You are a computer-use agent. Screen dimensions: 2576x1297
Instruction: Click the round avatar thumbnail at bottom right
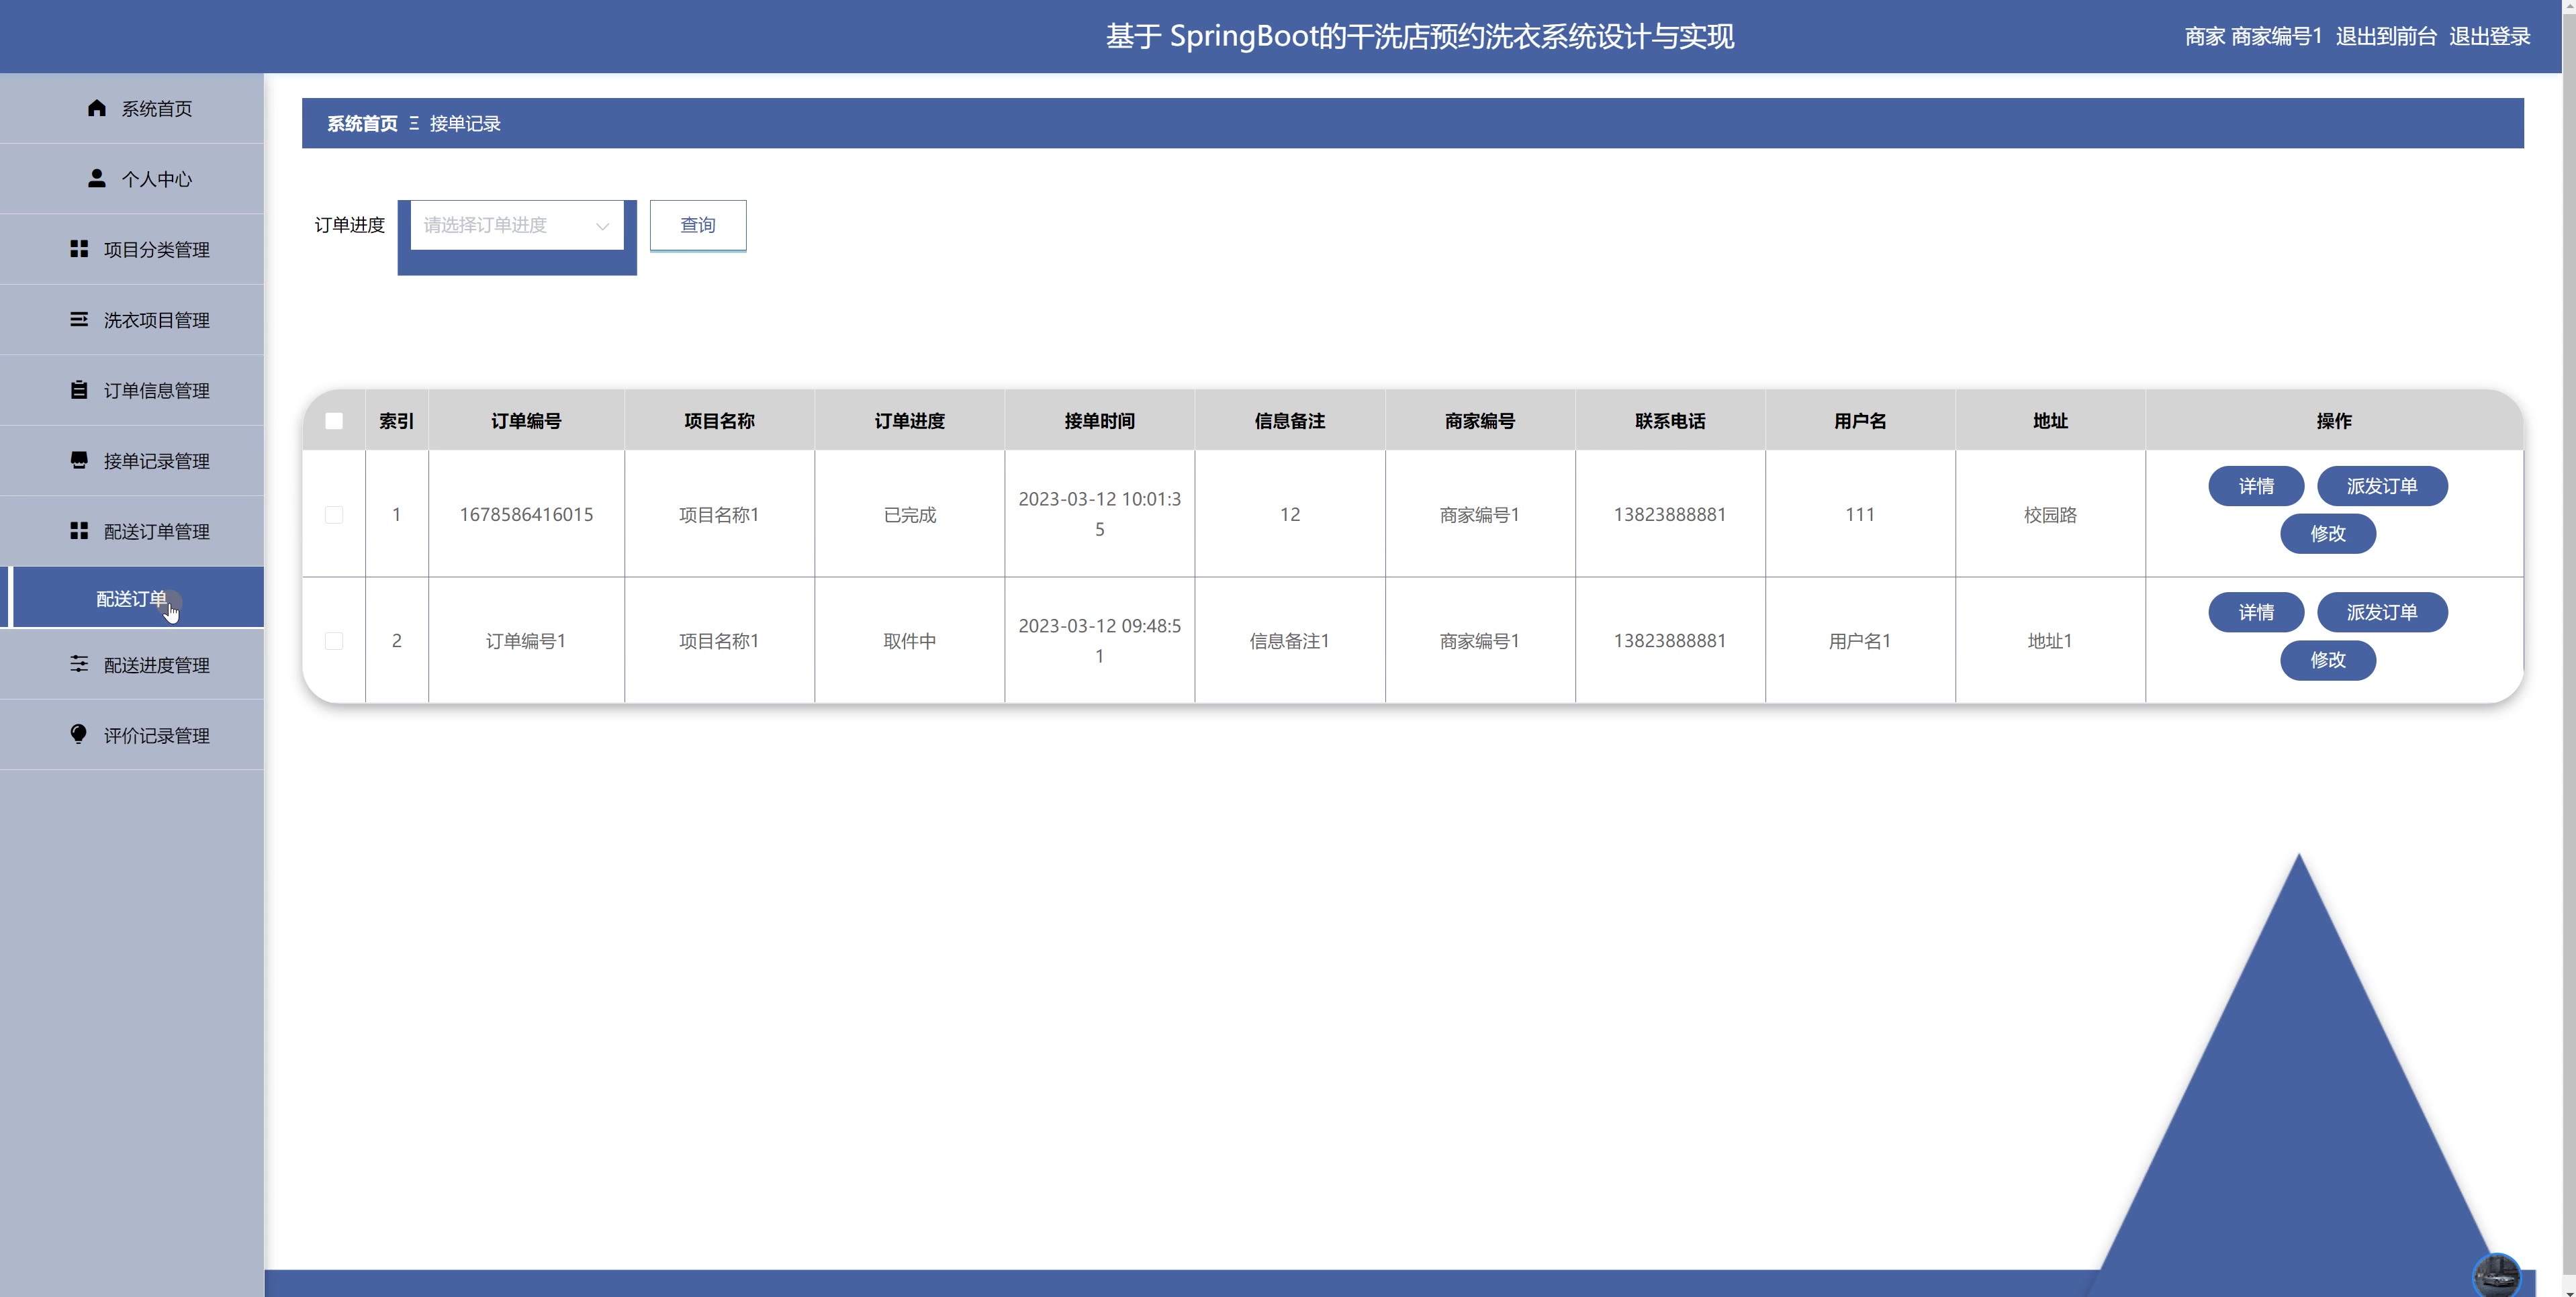(x=2496, y=1275)
